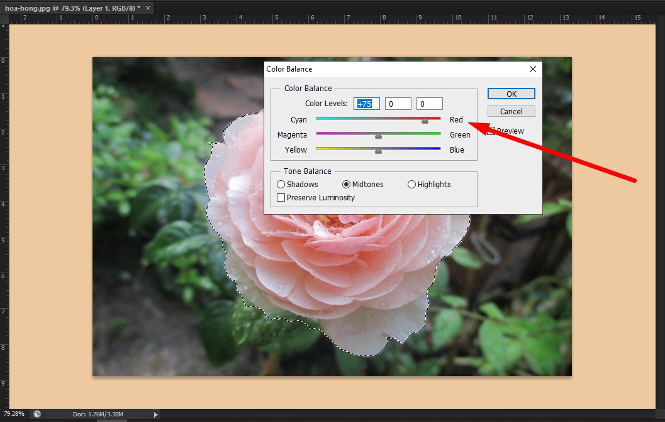This screenshot has width=665, height=422.
Task: Click the middle green Color Levels field
Action: point(398,103)
